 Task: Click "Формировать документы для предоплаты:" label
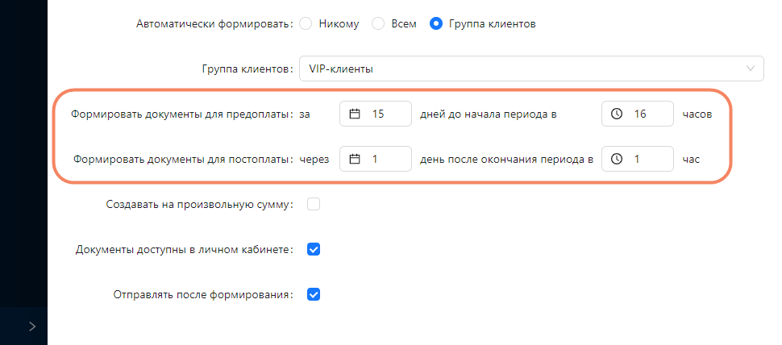[x=182, y=114]
